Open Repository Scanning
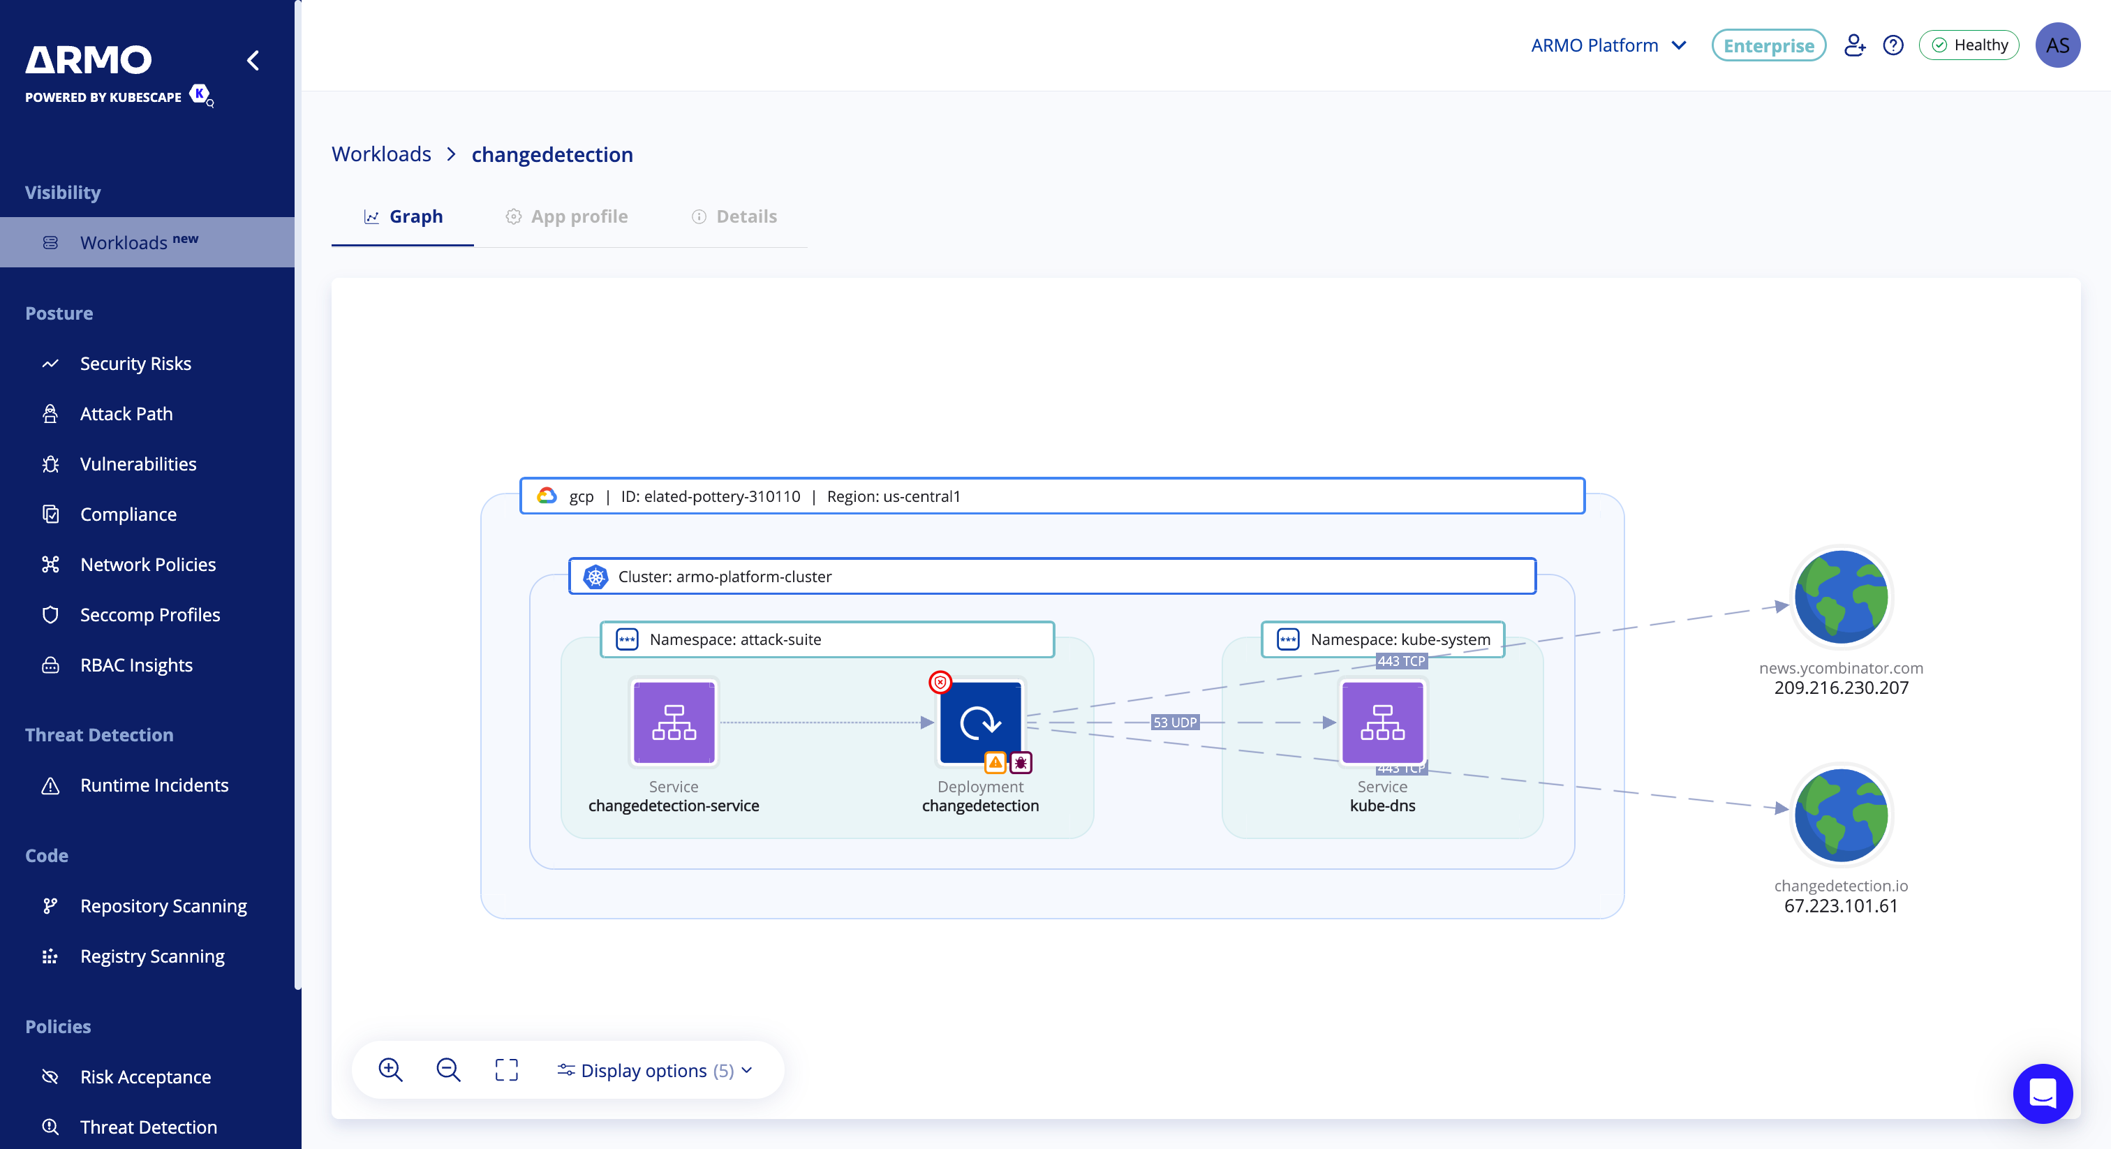Viewport: 2111px width, 1149px height. pyautogui.click(x=163, y=905)
